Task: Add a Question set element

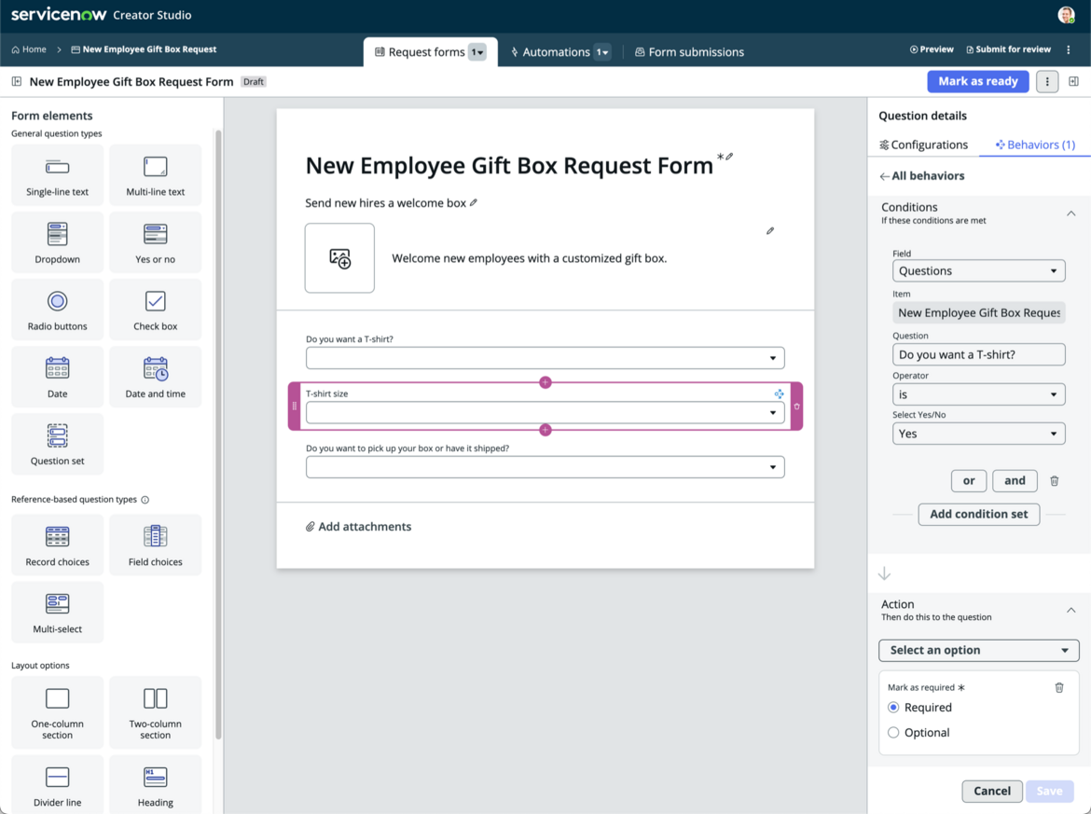Action: [57, 444]
